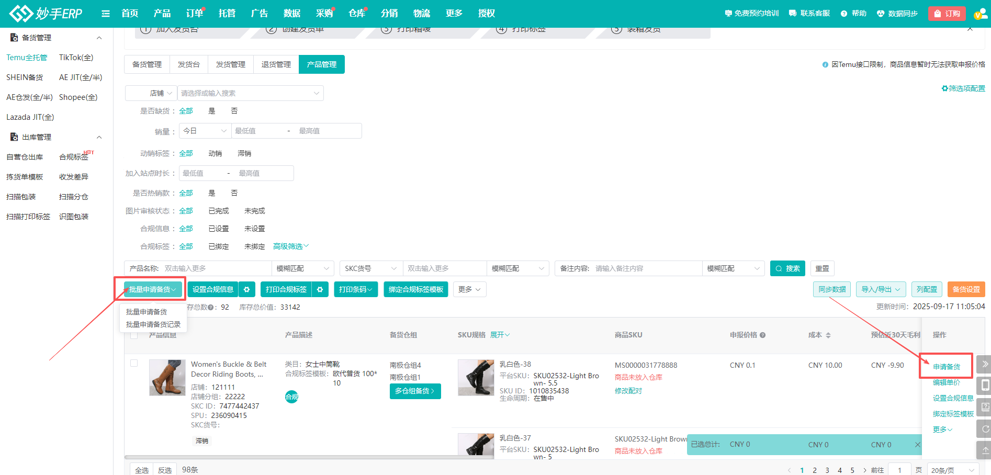The width and height of the screenshot is (991, 475).
Task: Open settings gear next to 设置合规信息
Action: click(247, 289)
